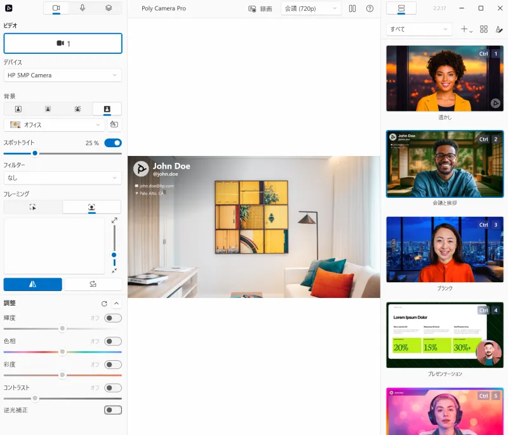
Task: Click the Poly logo app icon
Action: coord(9,8)
